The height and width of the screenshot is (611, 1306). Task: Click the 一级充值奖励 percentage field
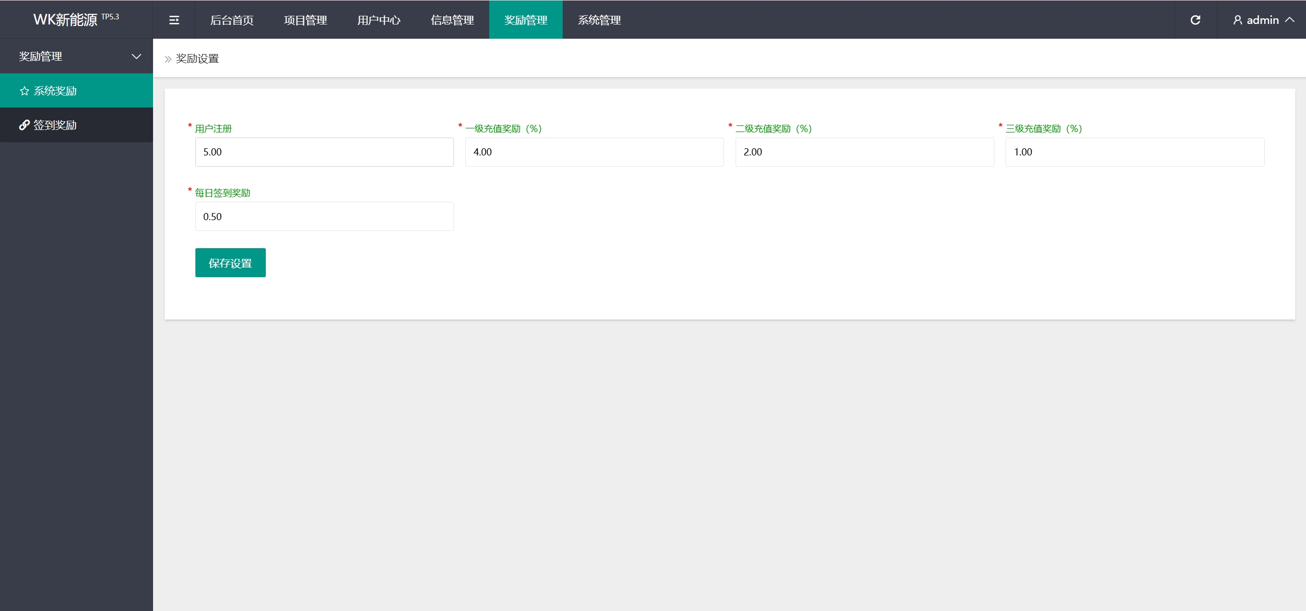click(x=594, y=152)
